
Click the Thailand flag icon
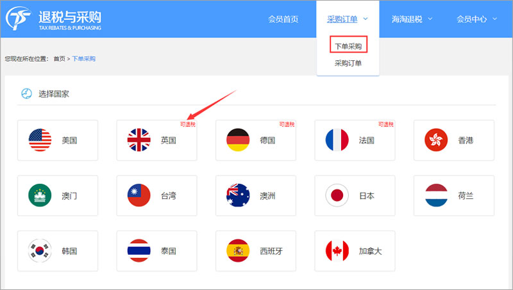click(x=139, y=251)
